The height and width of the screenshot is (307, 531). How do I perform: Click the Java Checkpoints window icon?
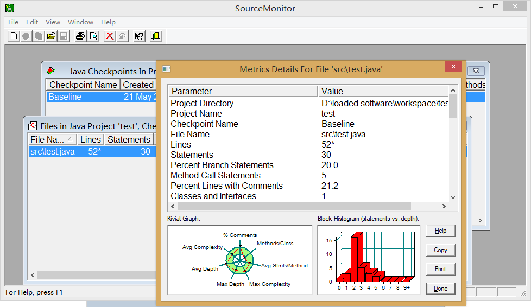(x=50, y=71)
